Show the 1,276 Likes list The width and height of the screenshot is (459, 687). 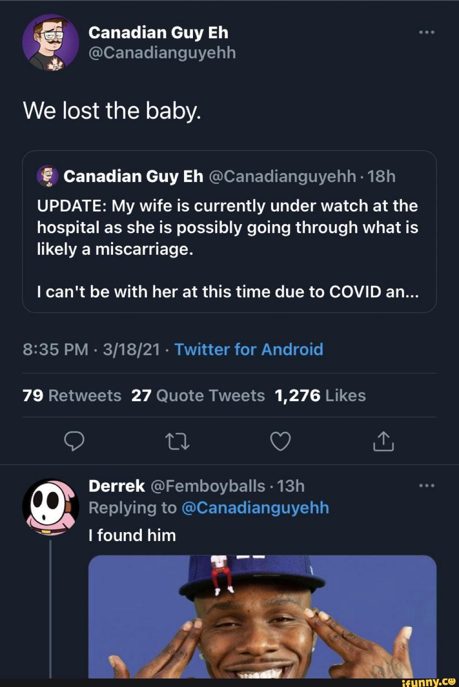(320, 396)
